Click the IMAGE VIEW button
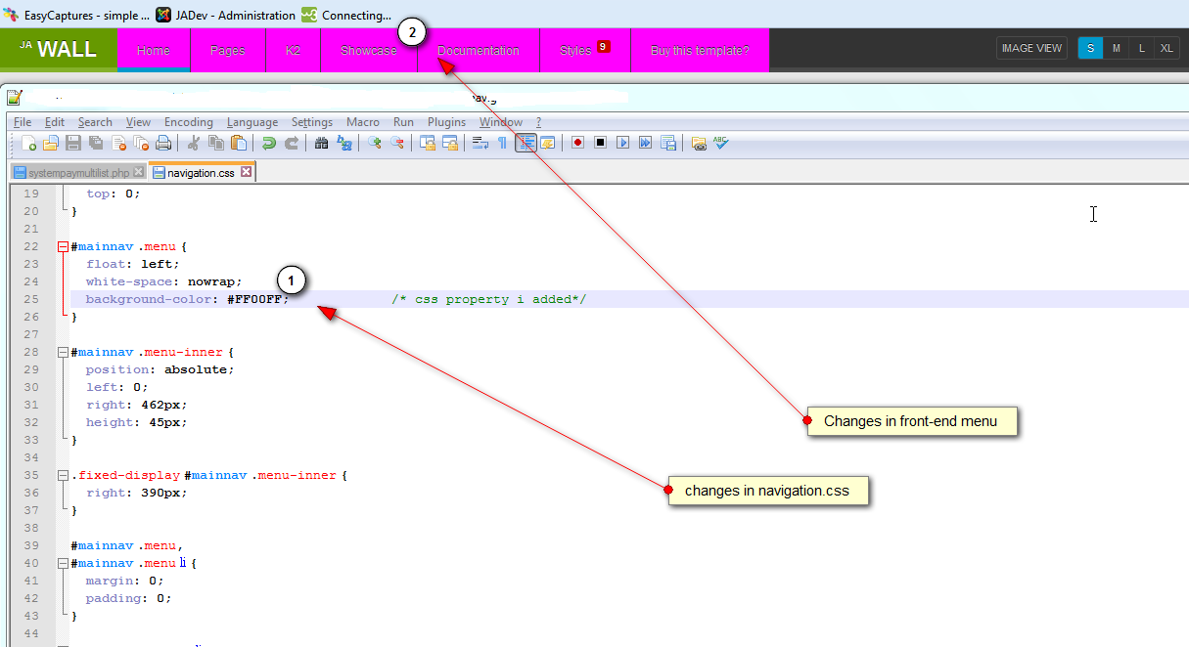 point(1031,48)
